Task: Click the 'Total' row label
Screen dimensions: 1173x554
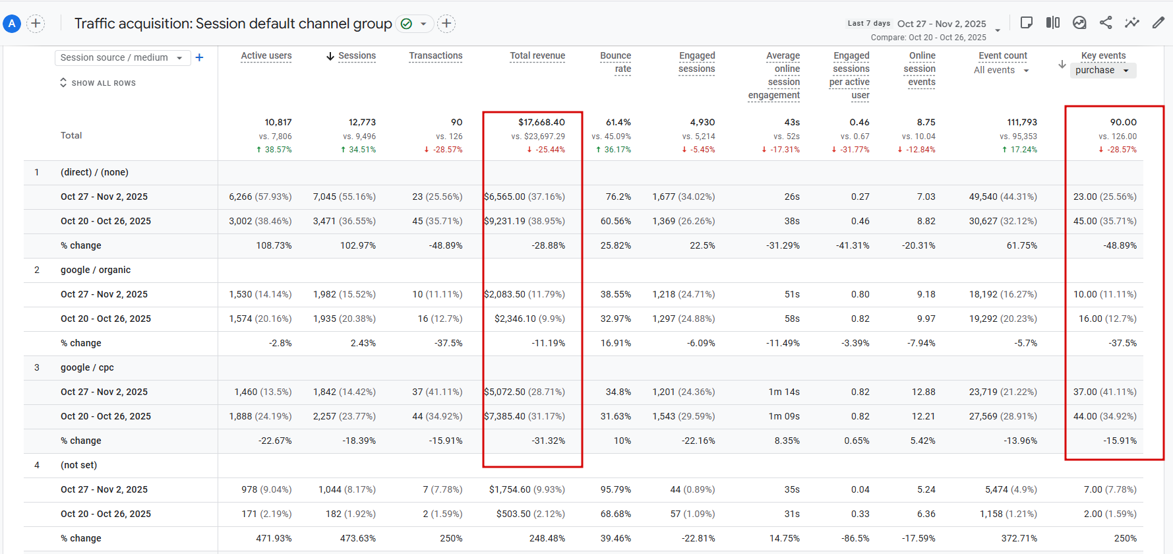Action: [71, 136]
